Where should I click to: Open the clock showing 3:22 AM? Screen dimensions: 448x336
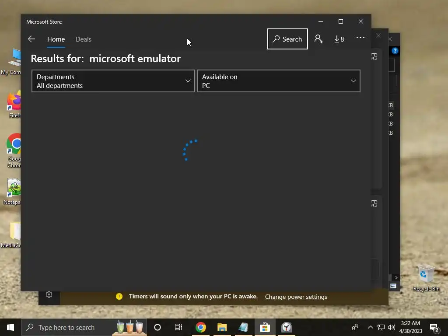pyautogui.click(x=410, y=327)
